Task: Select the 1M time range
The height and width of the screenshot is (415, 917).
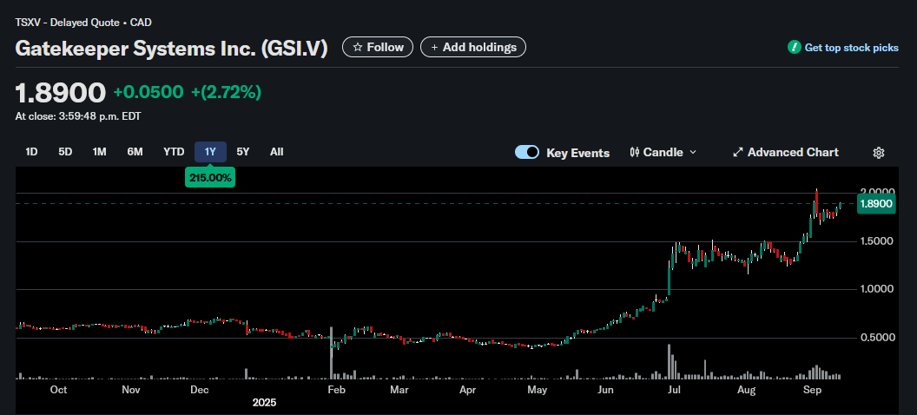Action: click(x=99, y=152)
